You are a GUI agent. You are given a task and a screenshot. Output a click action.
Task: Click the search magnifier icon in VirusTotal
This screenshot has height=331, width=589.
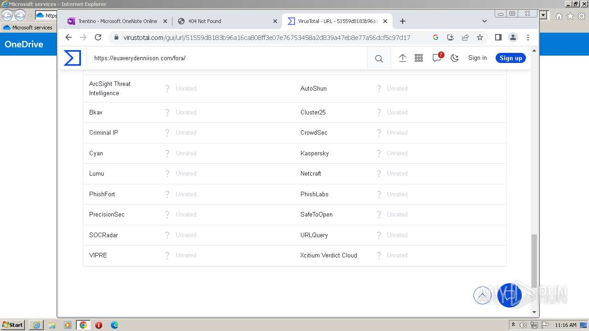pyautogui.click(x=379, y=58)
